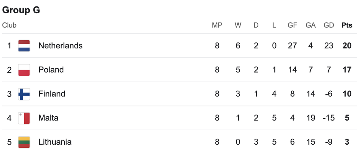357x152 pixels.
Task: Click Netherlands' 20 points value
Action: (346, 46)
